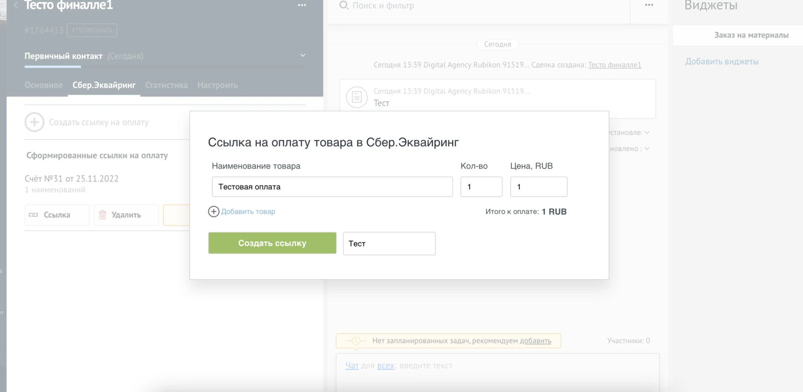Click the Цена, RUB price field

539,186
